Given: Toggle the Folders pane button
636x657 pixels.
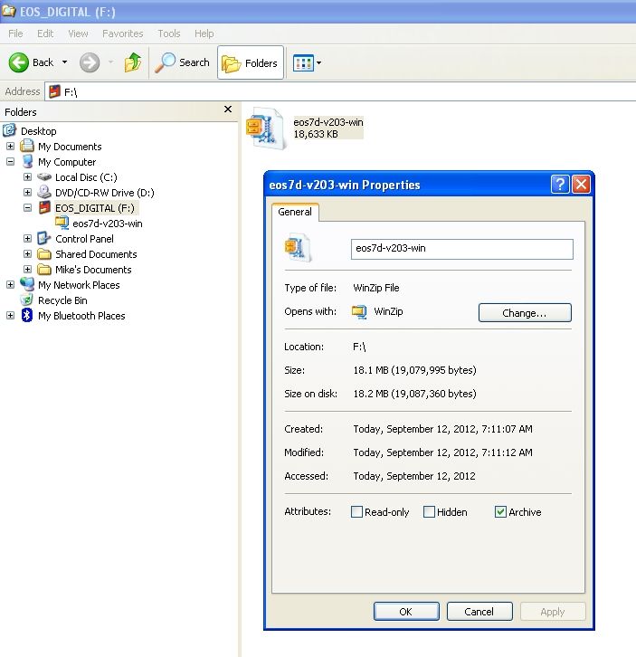Looking at the screenshot, I should click(x=251, y=63).
